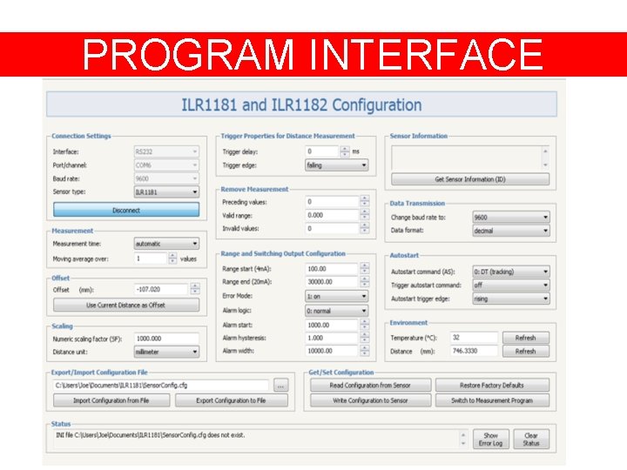Image resolution: width=627 pixels, height=470 pixels.
Task: Adjust the Range end stepper
Action: pos(364,282)
